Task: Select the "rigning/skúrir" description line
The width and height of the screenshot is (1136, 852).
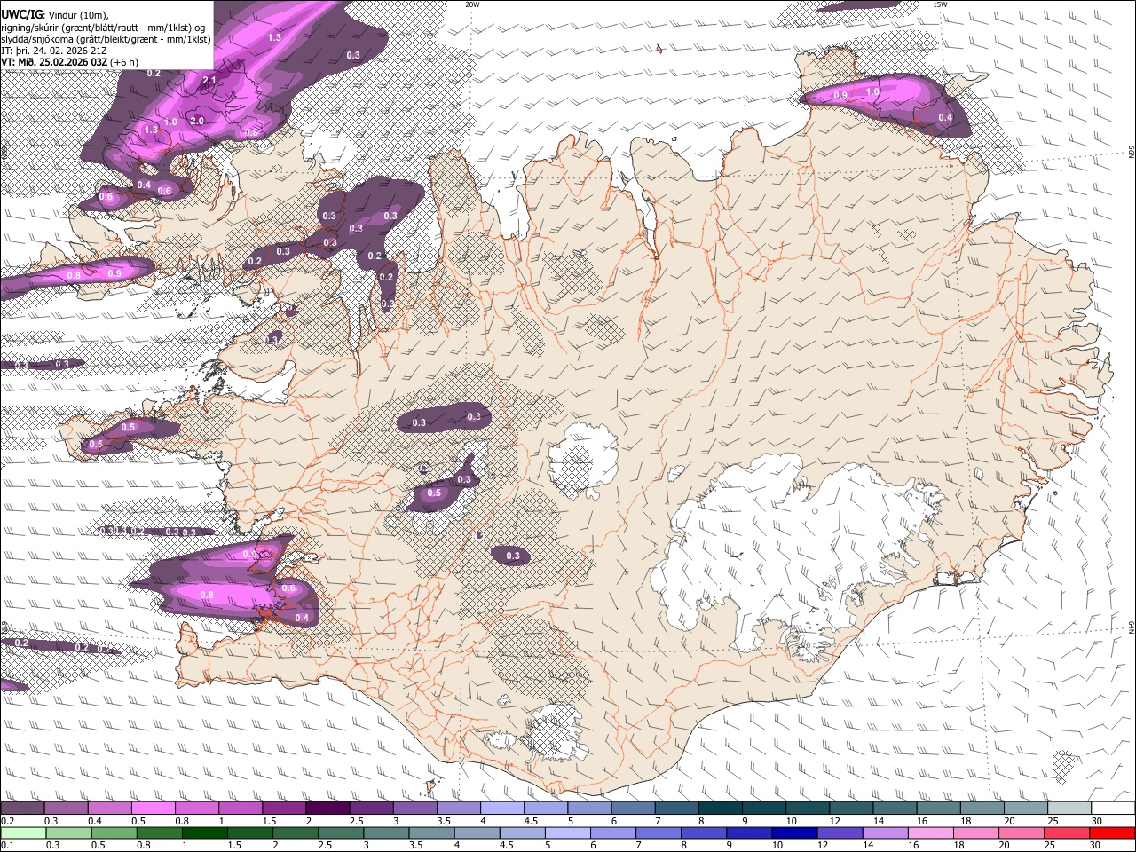Action: pyautogui.click(x=102, y=28)
